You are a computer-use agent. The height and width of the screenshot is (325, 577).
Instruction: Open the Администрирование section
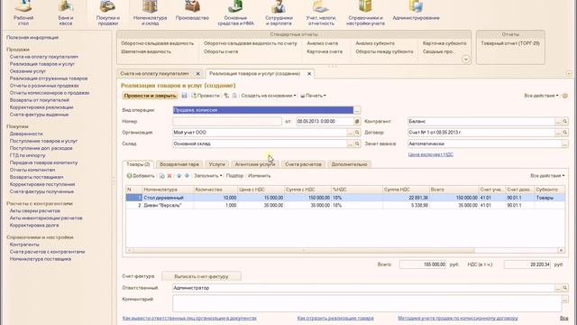(x=416, y=11)
